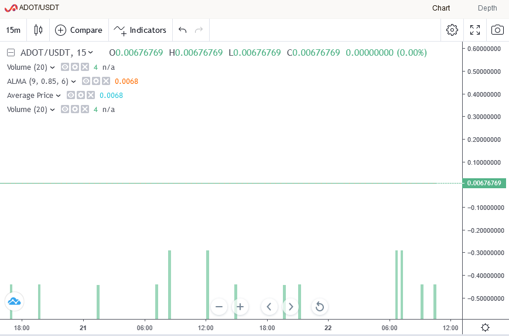The height and width of the screenshot is (336, 509).
Task: Open the Indicators menu
Action: point(140,30)
